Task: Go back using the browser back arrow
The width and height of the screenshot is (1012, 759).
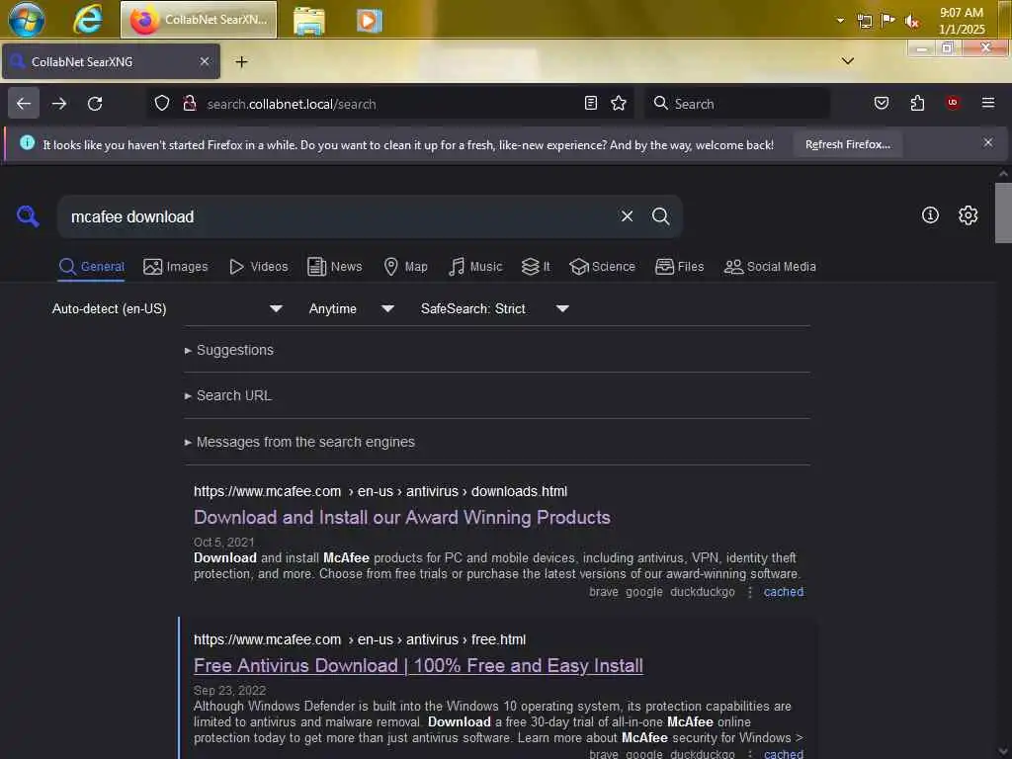Action: click(x=24, y=103)
